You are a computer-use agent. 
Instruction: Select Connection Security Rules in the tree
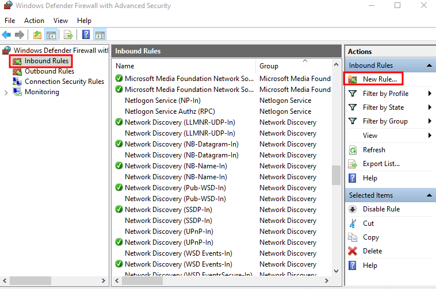(64, 82)
